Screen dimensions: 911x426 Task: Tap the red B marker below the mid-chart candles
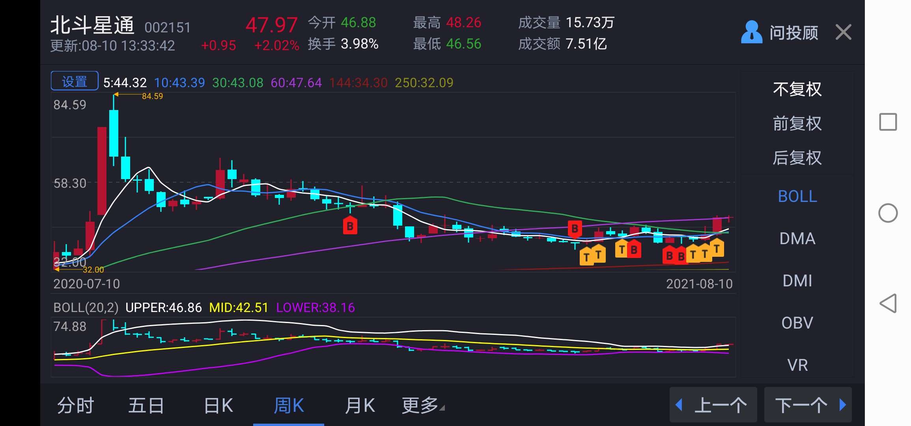(350, 226)
